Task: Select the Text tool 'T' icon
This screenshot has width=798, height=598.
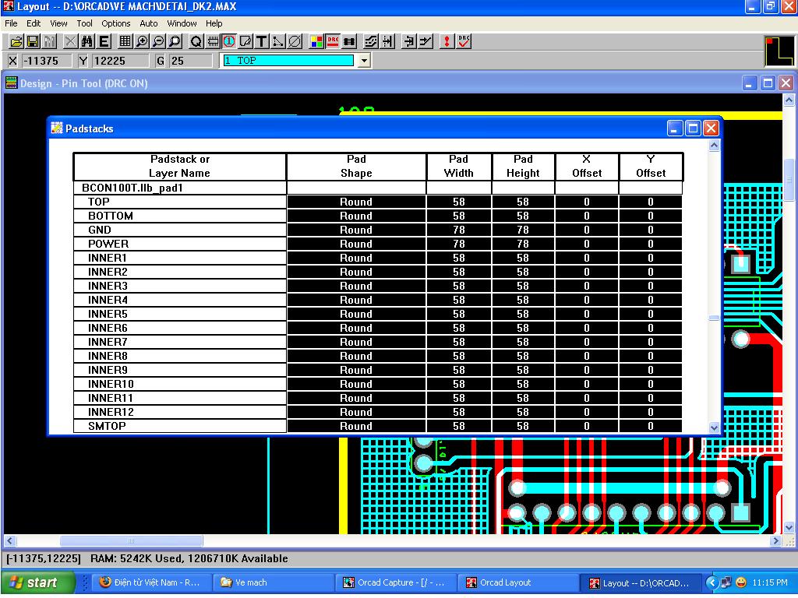Action: [x=262, y=42]
